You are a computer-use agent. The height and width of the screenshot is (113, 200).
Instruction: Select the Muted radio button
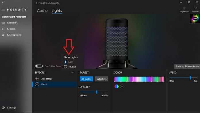(x=66, y=67)
